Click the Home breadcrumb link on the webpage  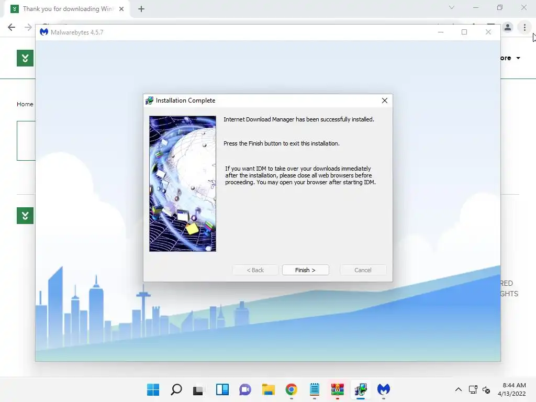pos(25,104)
